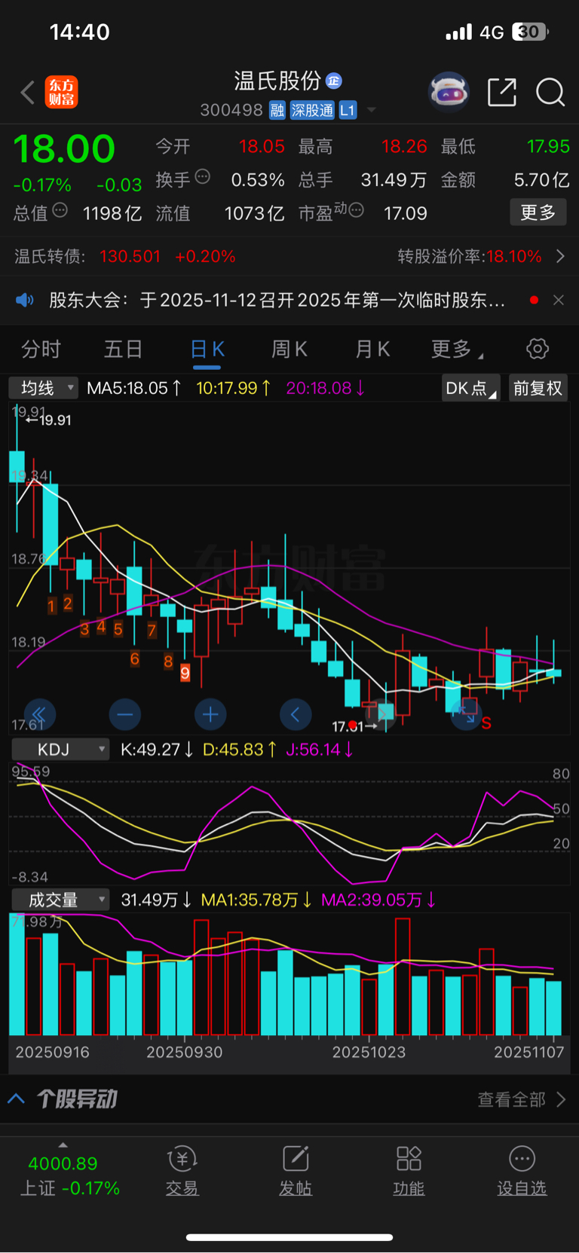
Task: Switch to 分时 chart tab
Action: (41, 350)
